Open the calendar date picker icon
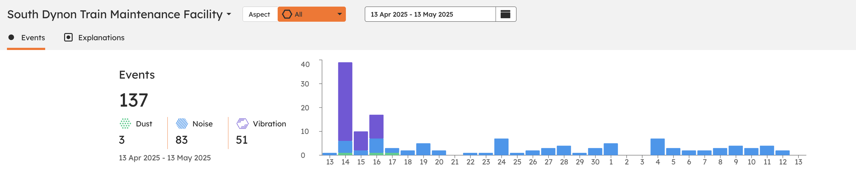Viewport: 856px width, 178px height. (x=505, y=14)
